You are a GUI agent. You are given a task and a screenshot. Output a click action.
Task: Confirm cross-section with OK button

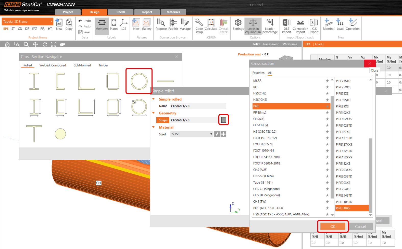pos(333,226)
